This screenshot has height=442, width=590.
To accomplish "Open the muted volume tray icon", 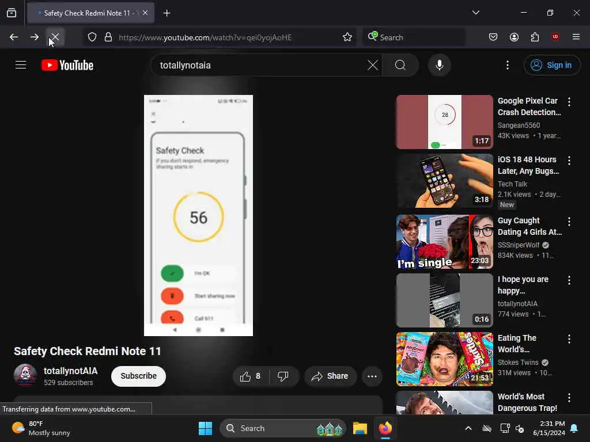I will (520, 428).
